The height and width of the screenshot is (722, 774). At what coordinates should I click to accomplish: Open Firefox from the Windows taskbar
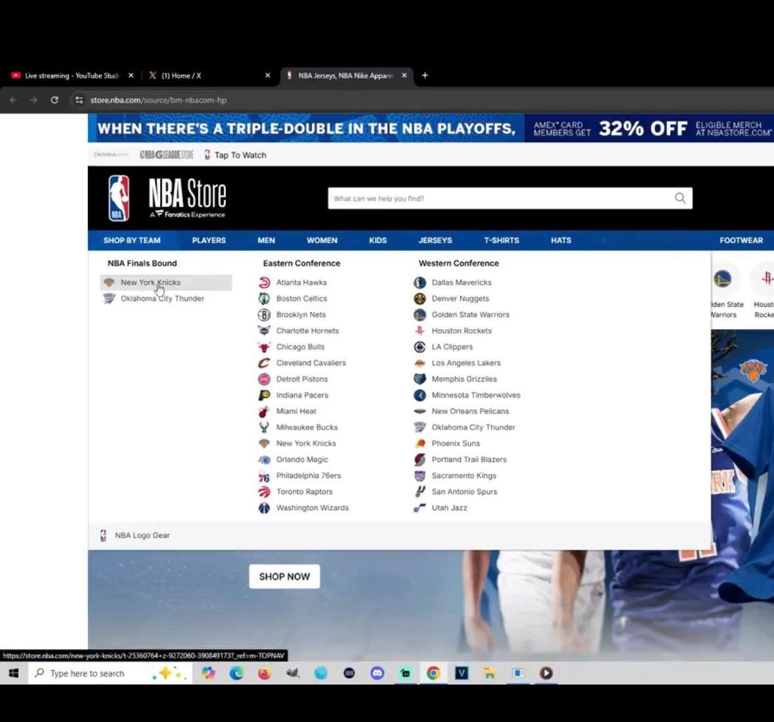pos(265,673)
